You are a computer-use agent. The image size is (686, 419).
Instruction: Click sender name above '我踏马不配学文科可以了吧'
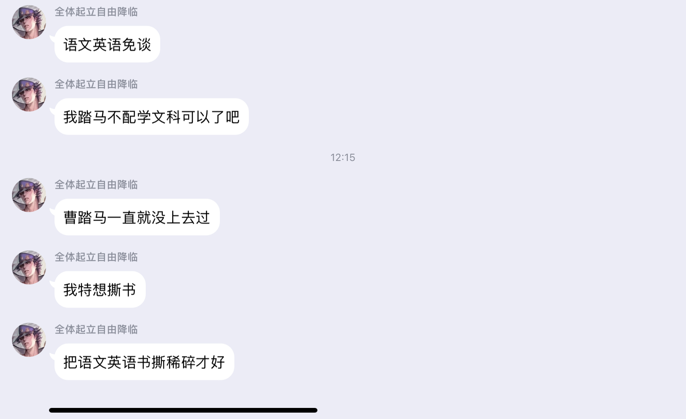pos(96,84)
